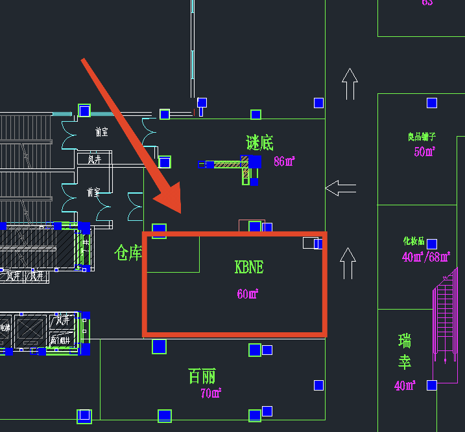Image resolution: width=465 pixels, height=432 pixels.
Task: Click the 86m² area label
Action: tap(284, 161)
